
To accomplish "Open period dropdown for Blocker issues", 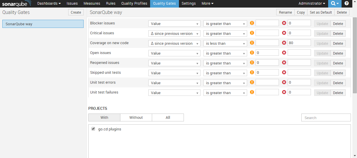I will (x=174, y=24).
